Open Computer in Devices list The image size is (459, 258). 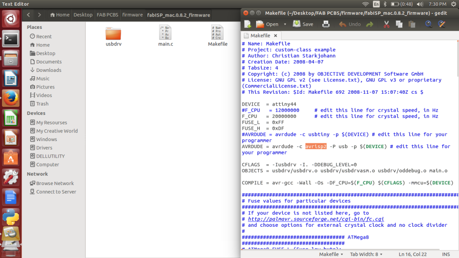click(x=44, y=165)
